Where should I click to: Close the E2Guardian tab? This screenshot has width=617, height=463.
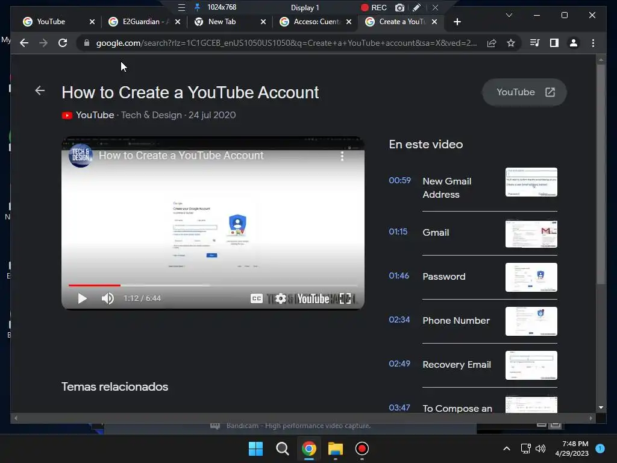[x=178, y=22]
